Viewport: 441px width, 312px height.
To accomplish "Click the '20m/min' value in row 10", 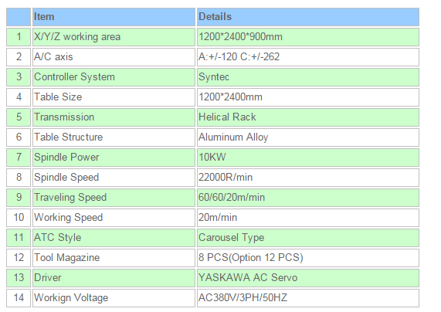I will click(x=308, y=218).
